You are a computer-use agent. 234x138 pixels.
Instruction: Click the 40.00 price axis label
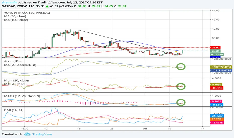[216, 29]
